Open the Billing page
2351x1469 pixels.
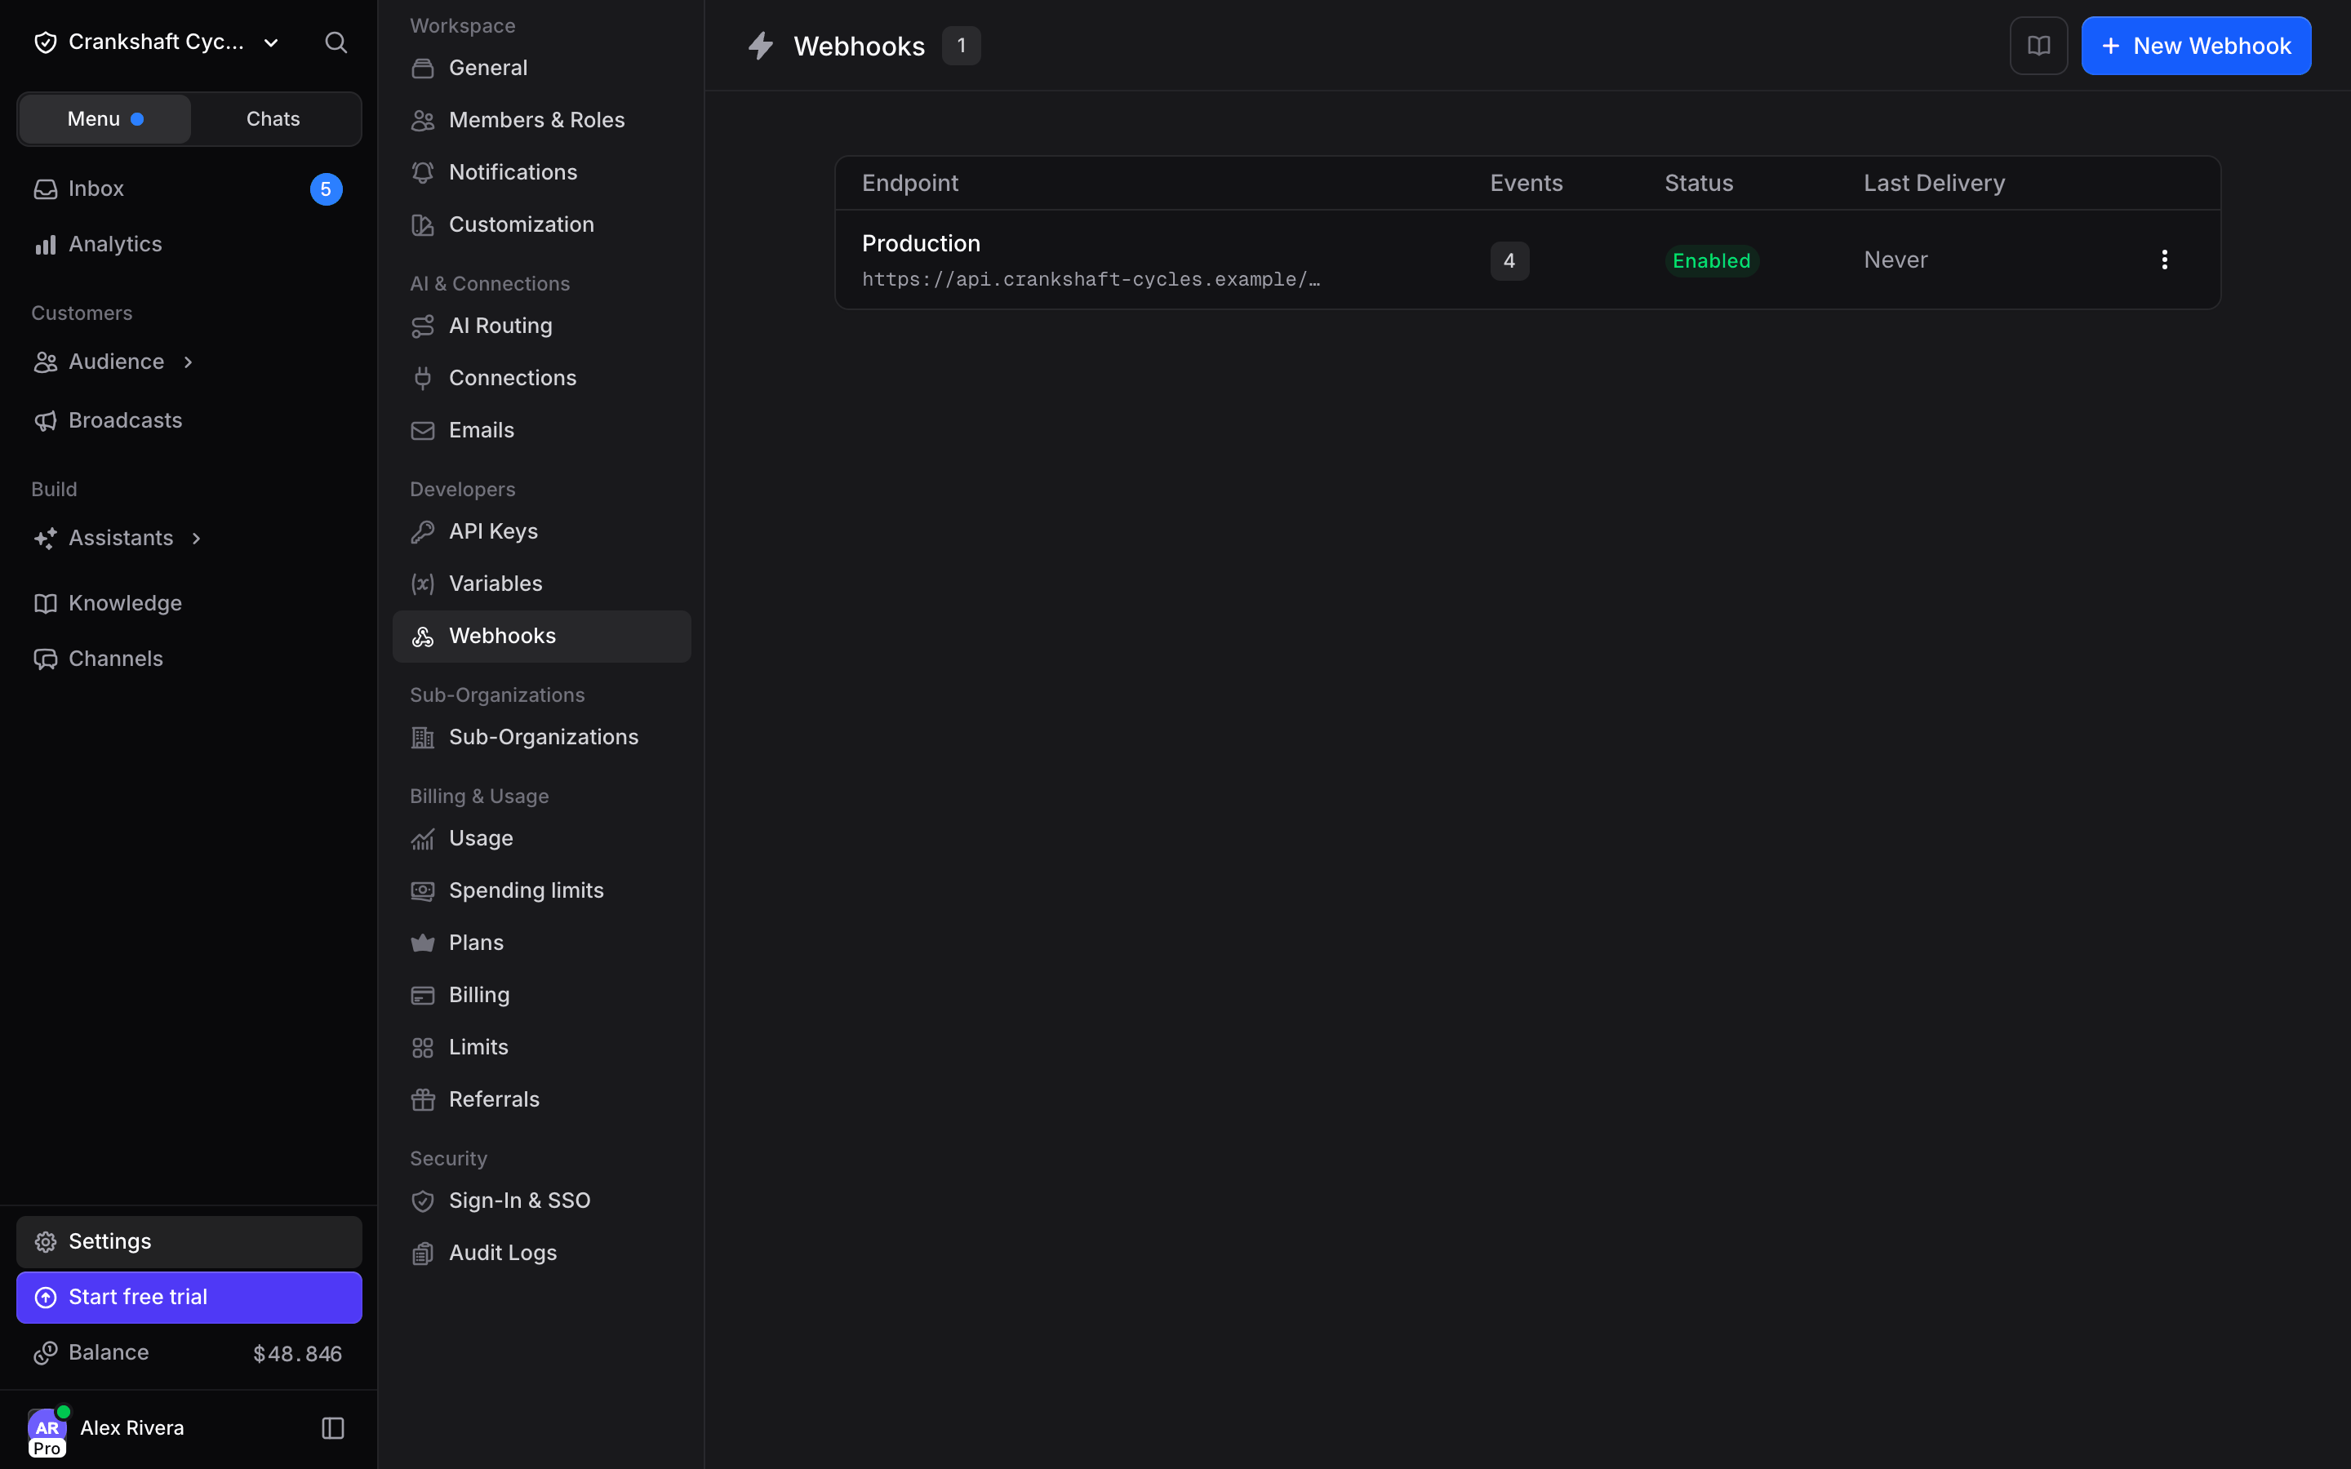[x=541, y=995]
